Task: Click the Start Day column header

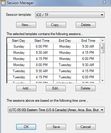Action: point(18,41)
